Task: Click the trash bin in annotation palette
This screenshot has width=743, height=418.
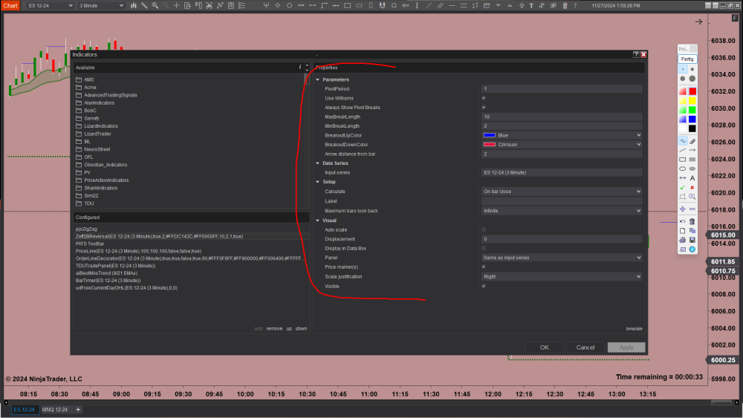Action: (x=692, y=221)
